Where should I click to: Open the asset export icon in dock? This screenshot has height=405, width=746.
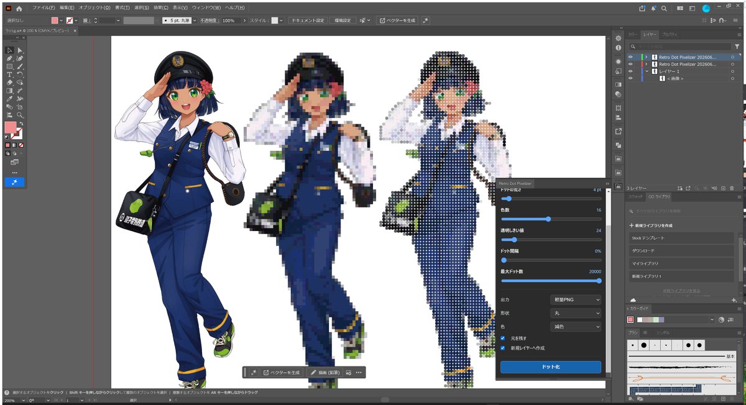tap(618, 131)
